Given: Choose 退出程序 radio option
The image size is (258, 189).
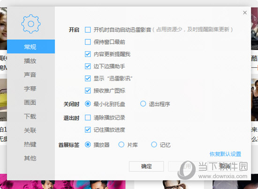Looking at the screenshot, I should 143,104.
